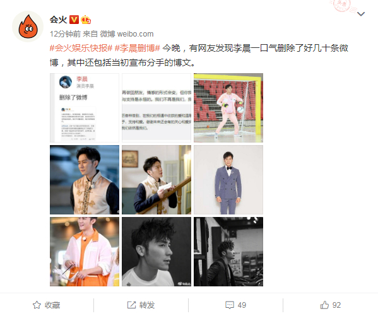The width and height of the screenshot is (378, 316).
Task: Open the black-and-white close-up profile photo
Action: (x=157, y=252)
